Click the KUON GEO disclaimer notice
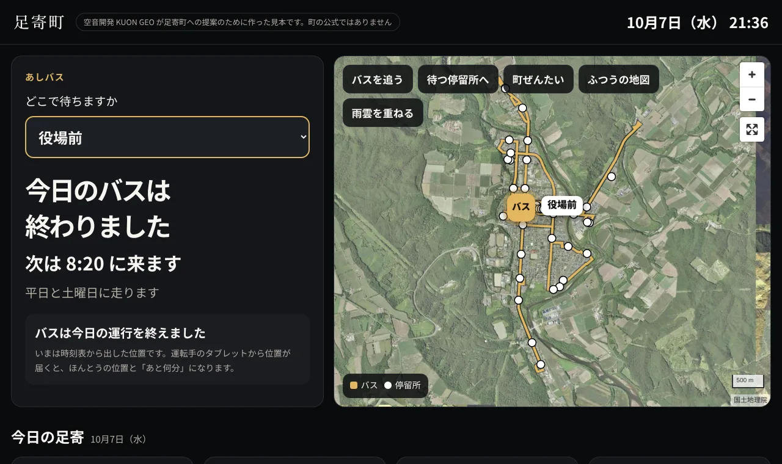782x464 pixels. click(238, 22)
